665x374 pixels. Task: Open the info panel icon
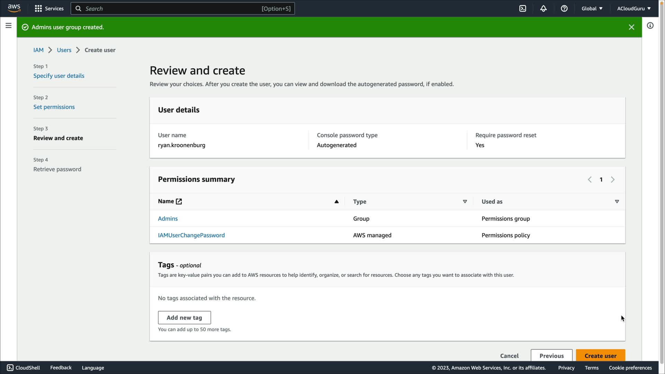tap(650, 26)
